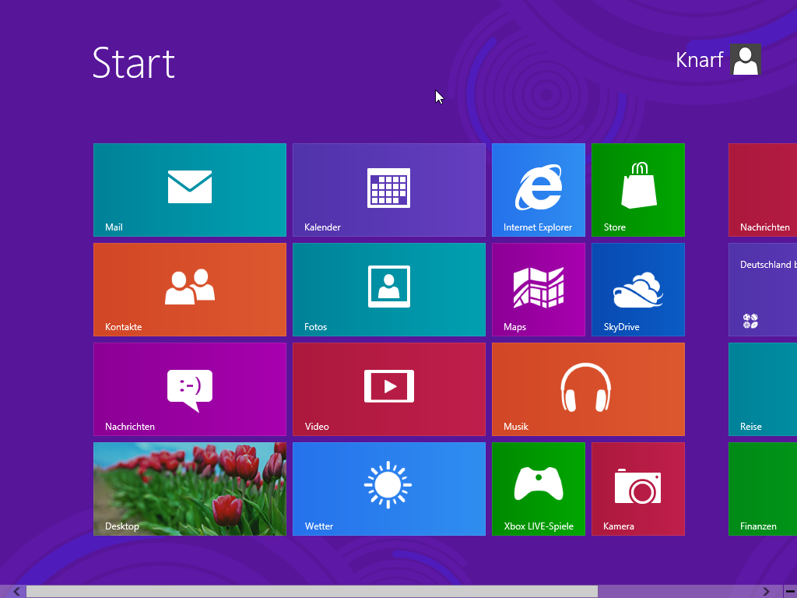Image resolution: width=797 pixels, height=598 pixels.
Task: Open the Musik headphones icon
Action: 585,387
